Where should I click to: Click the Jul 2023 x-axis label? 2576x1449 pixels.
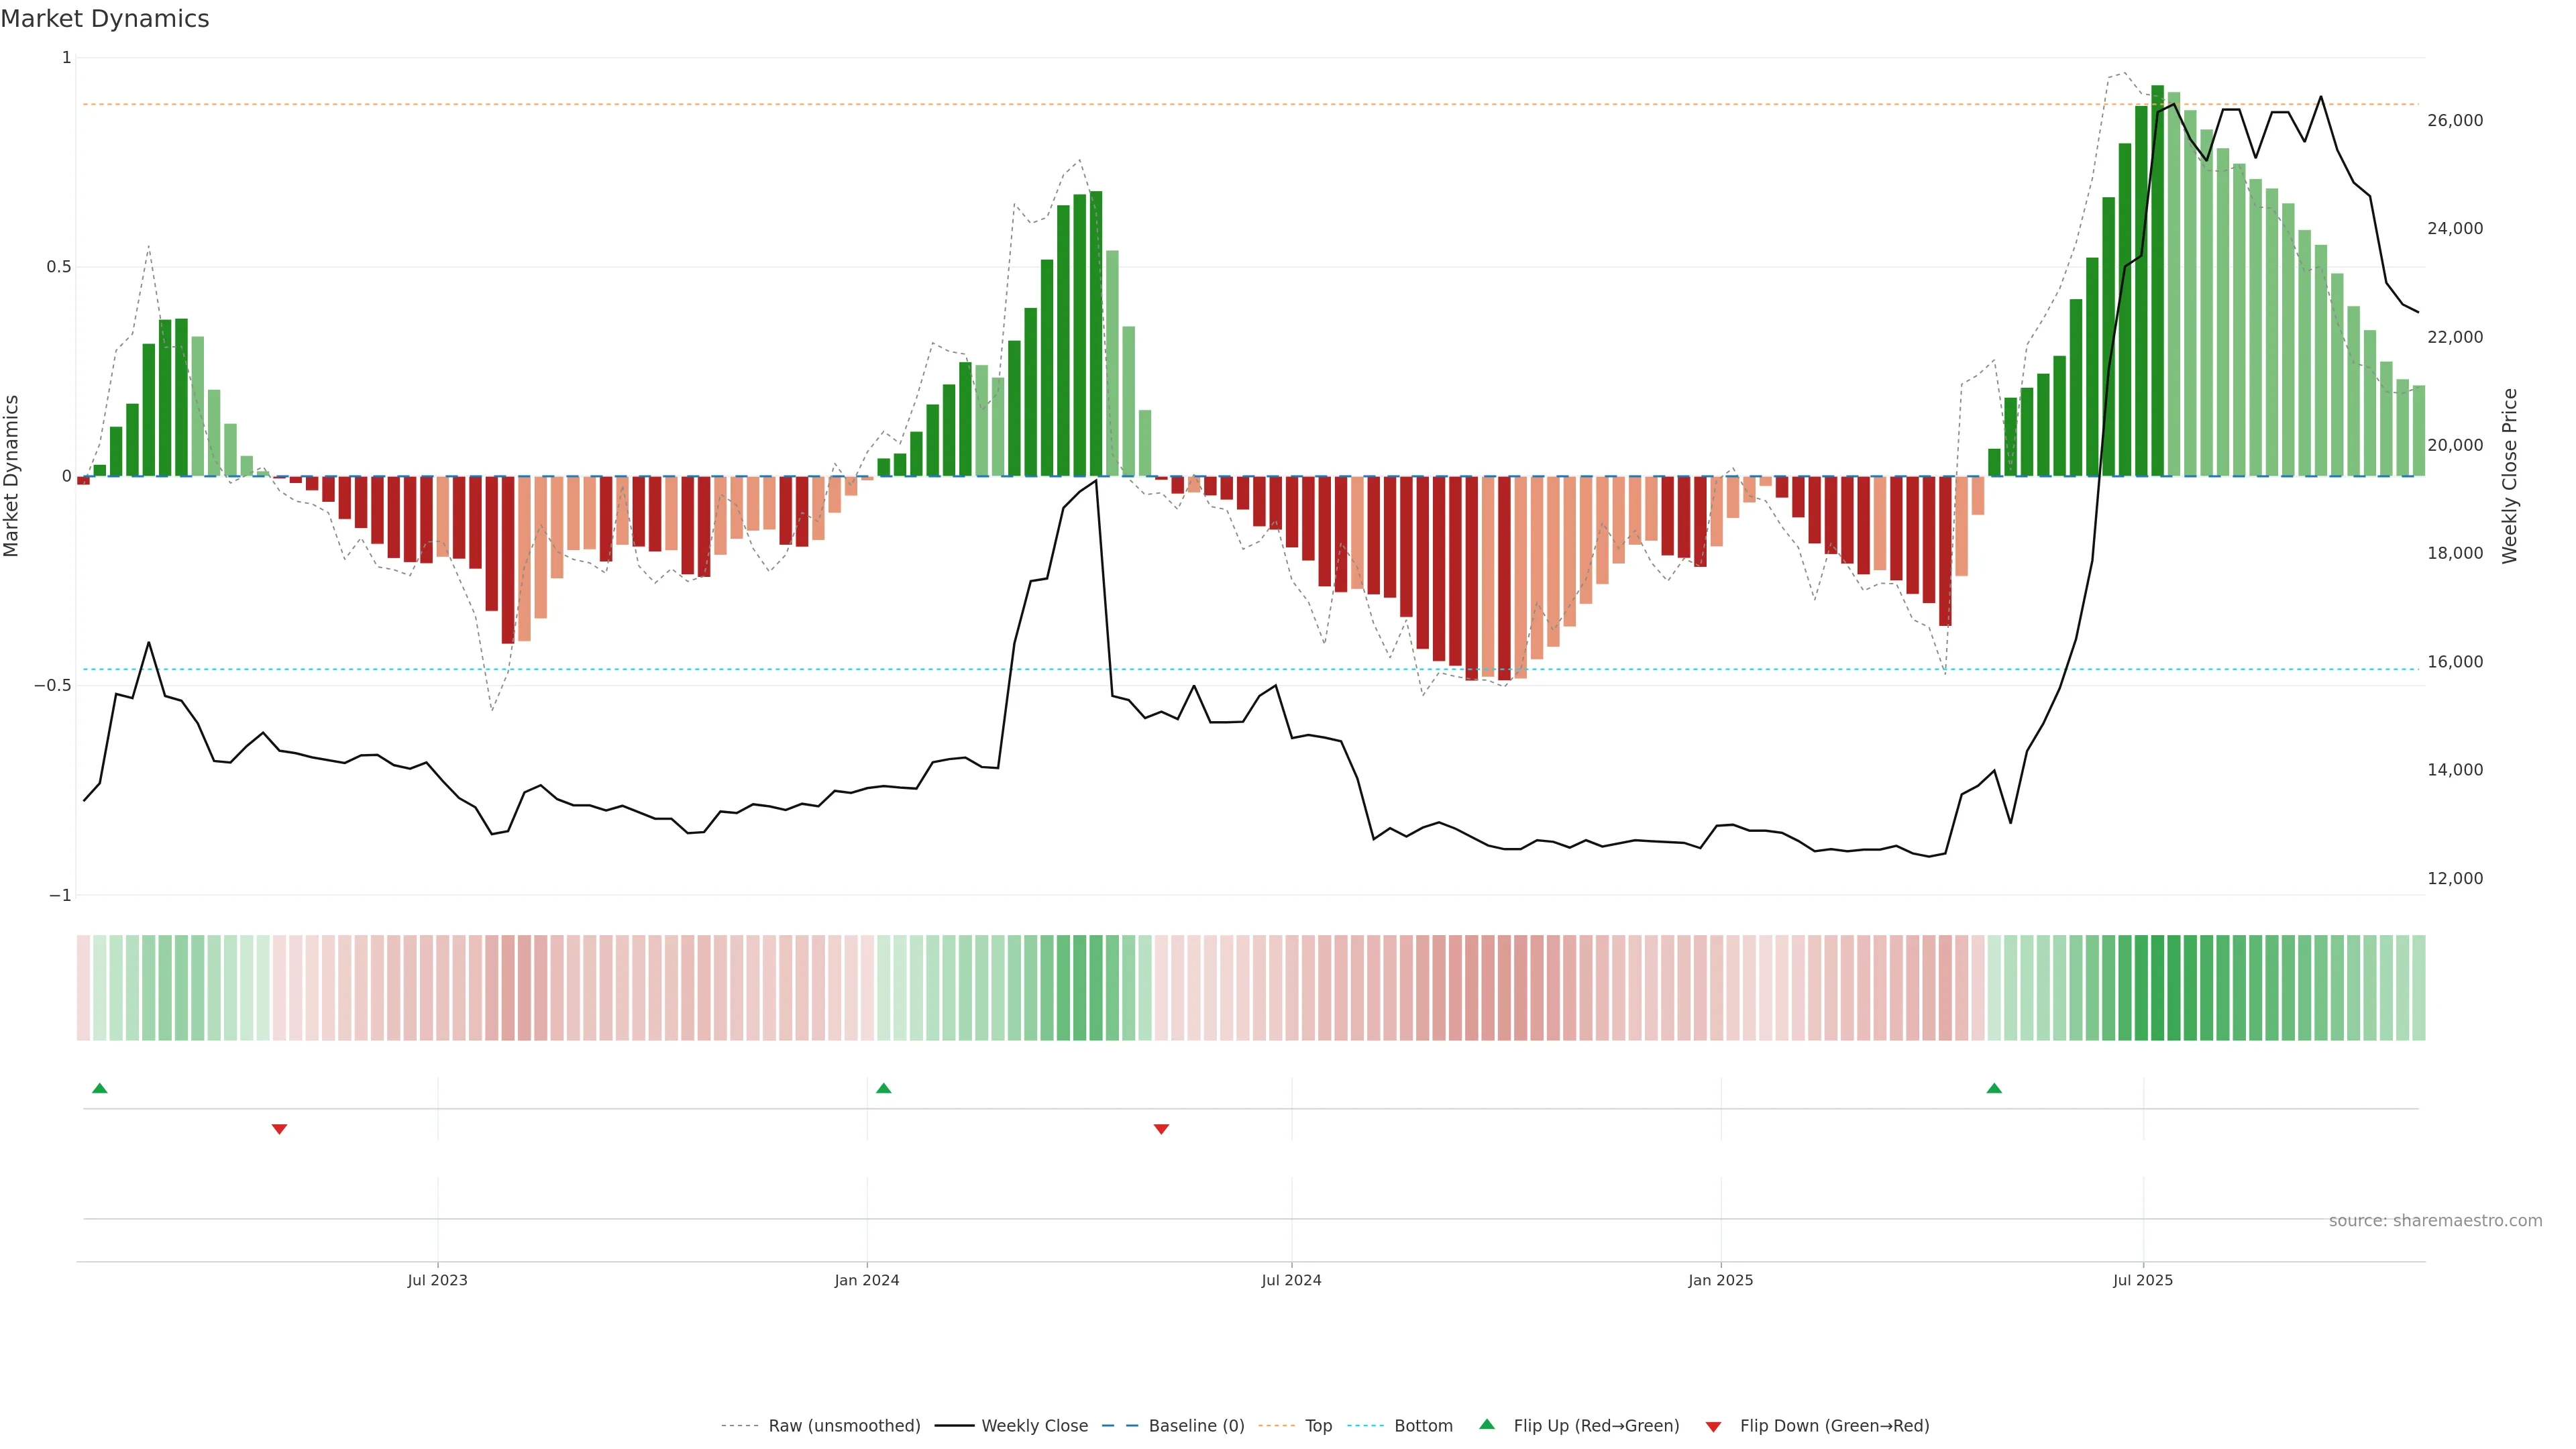pos(437,1280)
